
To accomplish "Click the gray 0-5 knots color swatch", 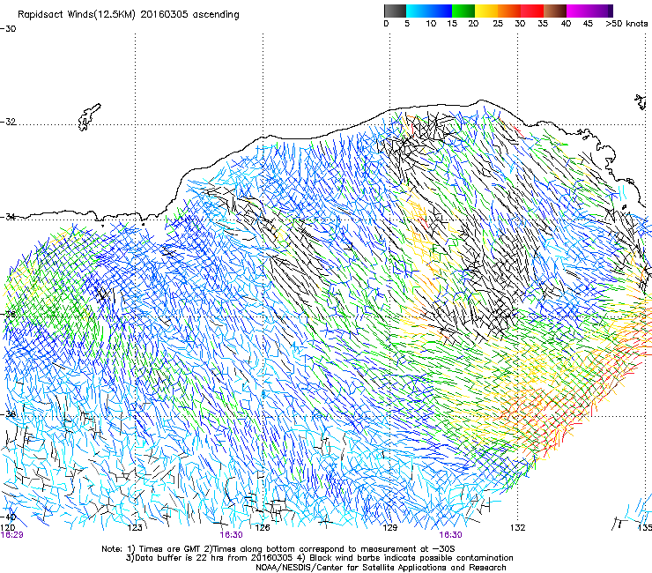I will [395, 11].
